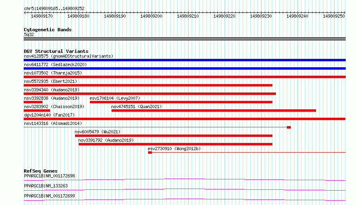Click the small red block of nsv1143316

coord(289,127)
